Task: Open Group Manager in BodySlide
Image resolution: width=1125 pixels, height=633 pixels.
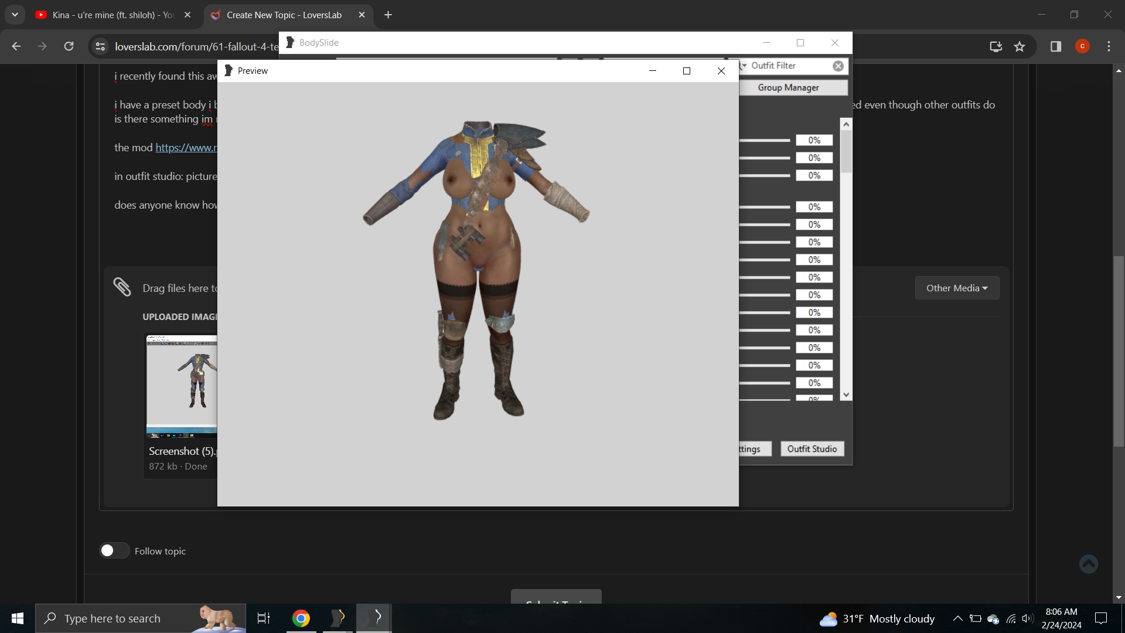Action: click(x=788, y=87)
